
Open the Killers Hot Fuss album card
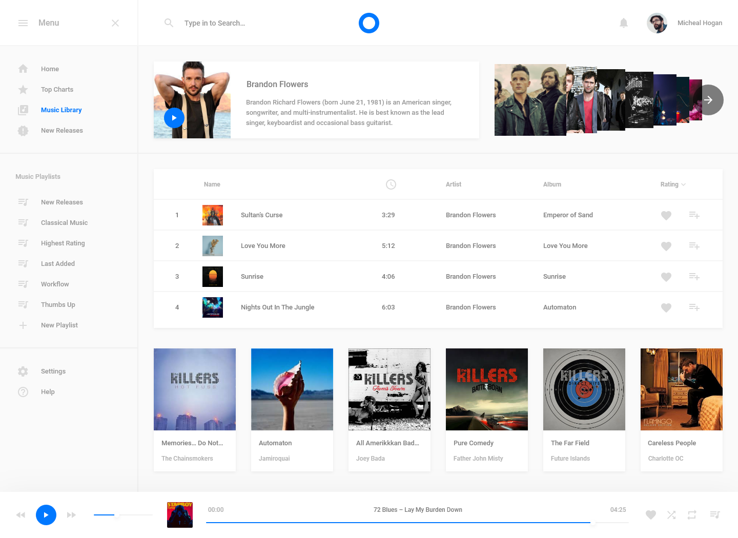click(x=195, y=389)
